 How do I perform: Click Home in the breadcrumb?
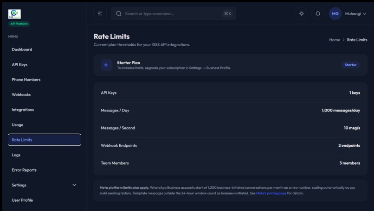335,40
